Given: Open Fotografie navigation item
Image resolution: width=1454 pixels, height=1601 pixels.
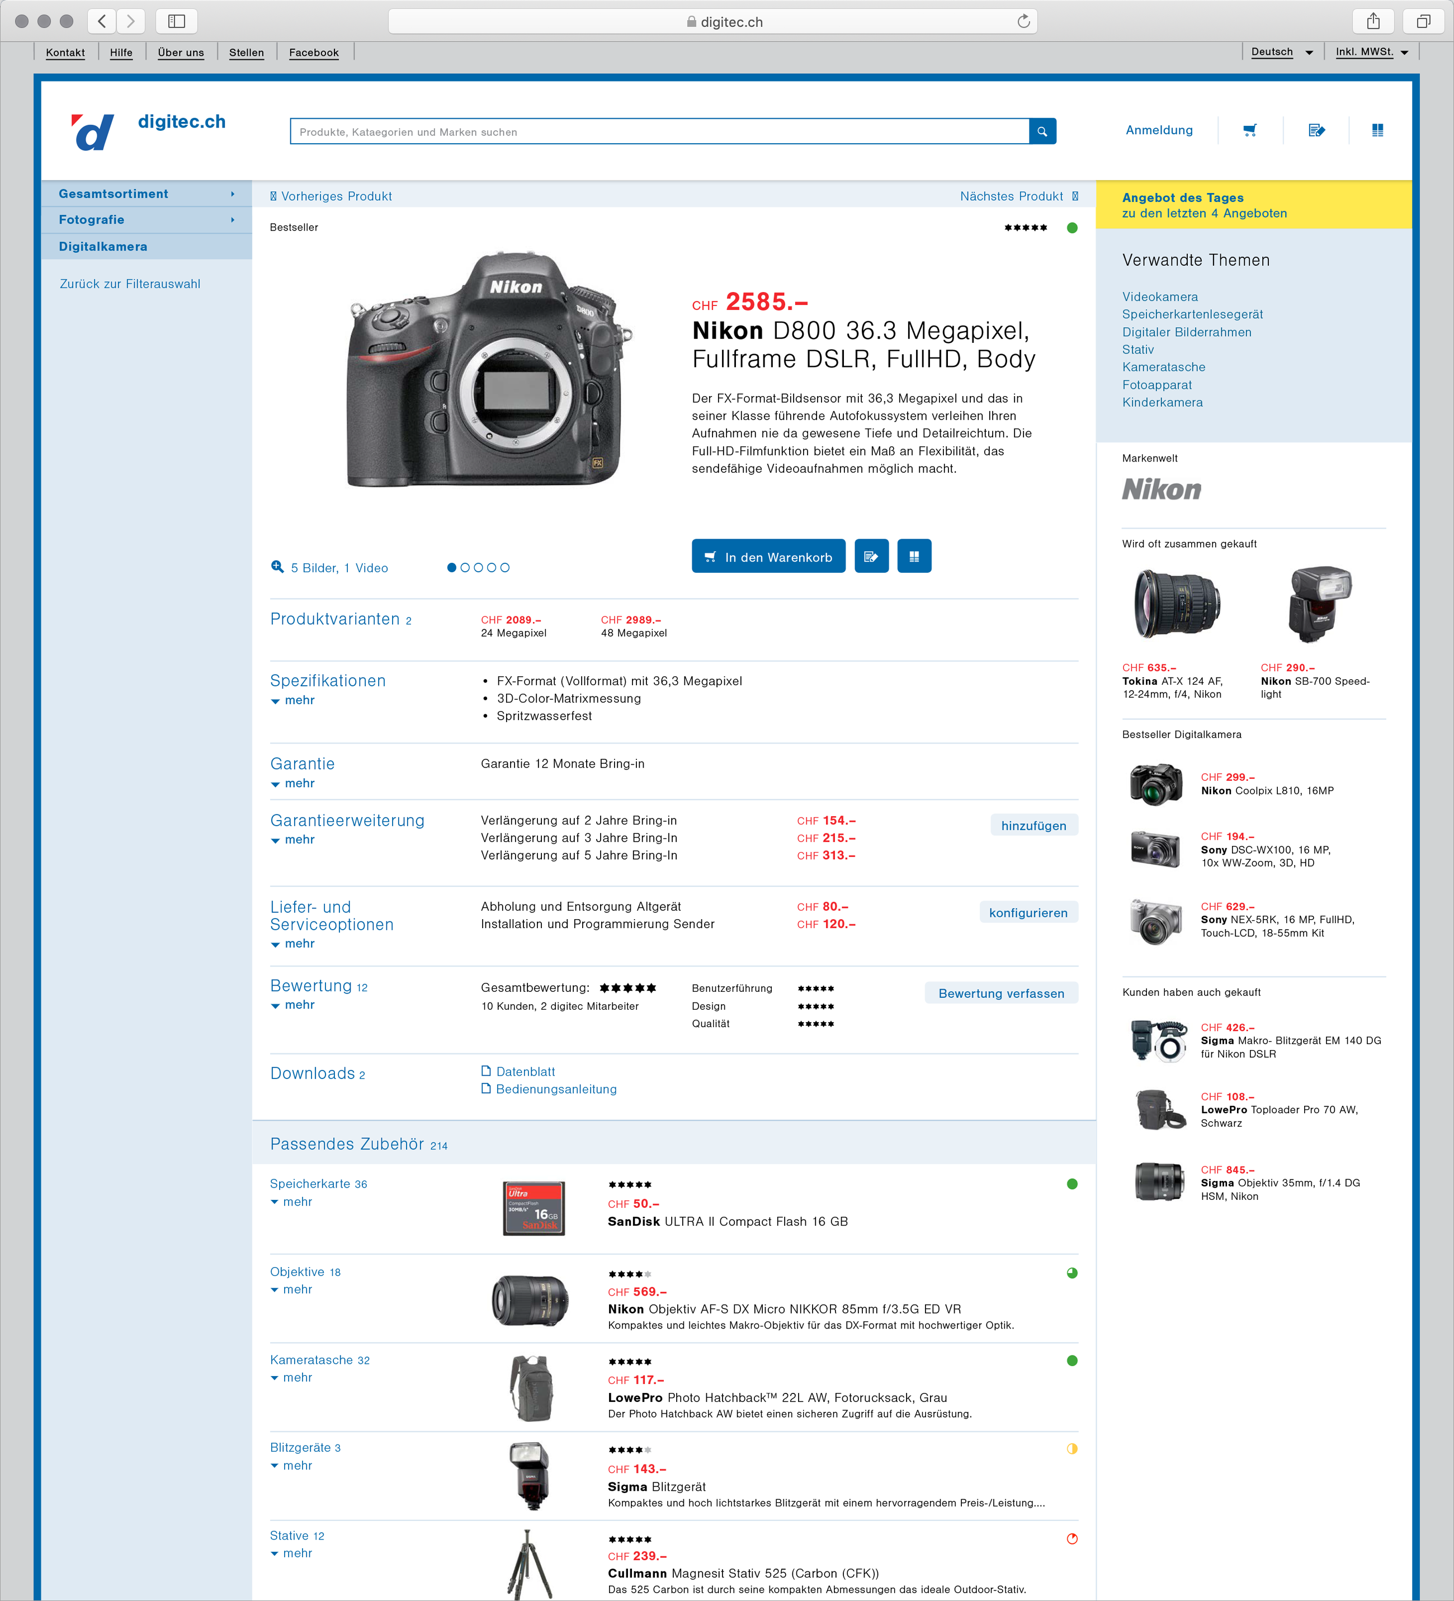Looking at the screenshot, I should (x=146, y=220).
